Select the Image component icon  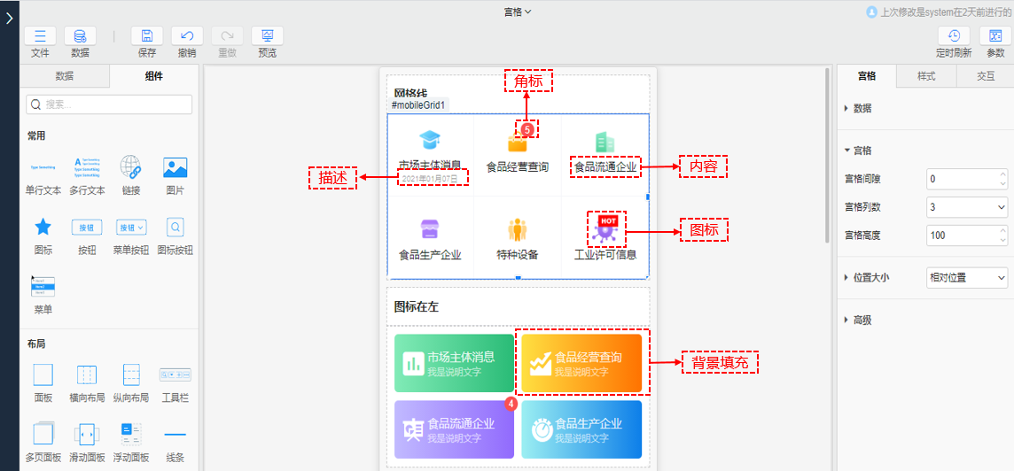175,167
